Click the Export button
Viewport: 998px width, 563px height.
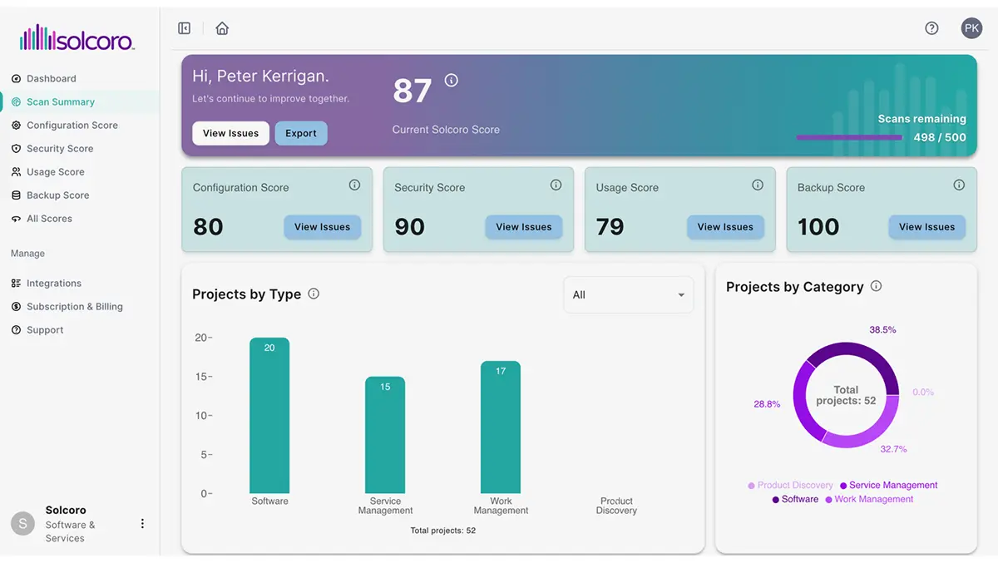[x=301, y=134]
